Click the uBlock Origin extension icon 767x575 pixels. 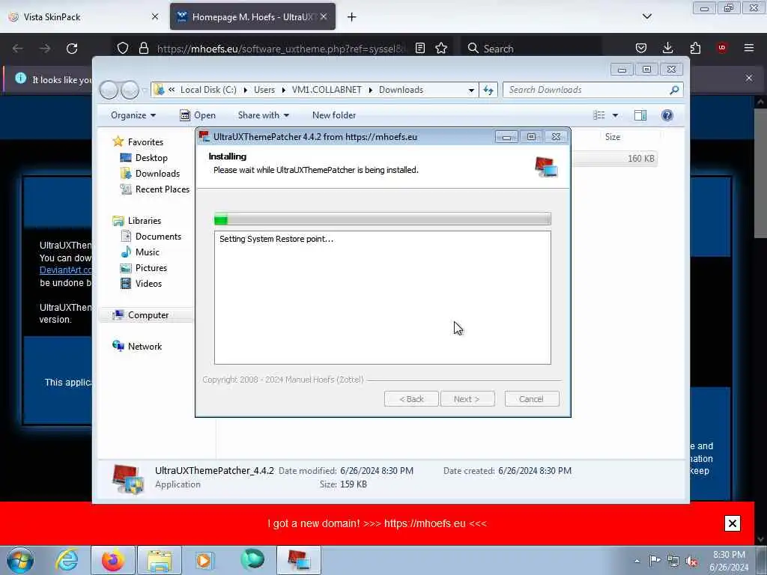(x=722, y=48)
